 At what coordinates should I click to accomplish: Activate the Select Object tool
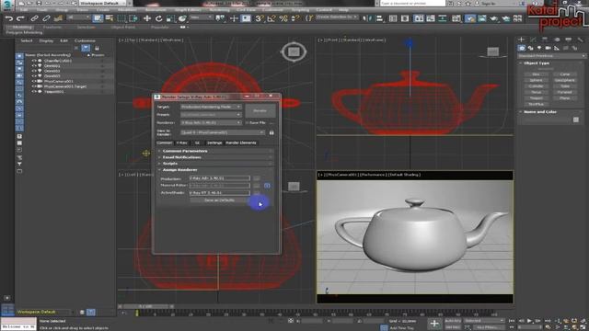(x=98, y=18)
